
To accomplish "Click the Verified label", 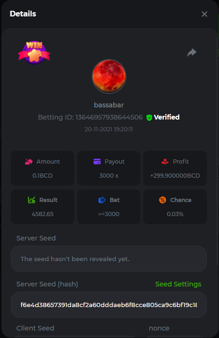I will click(167, 117).
